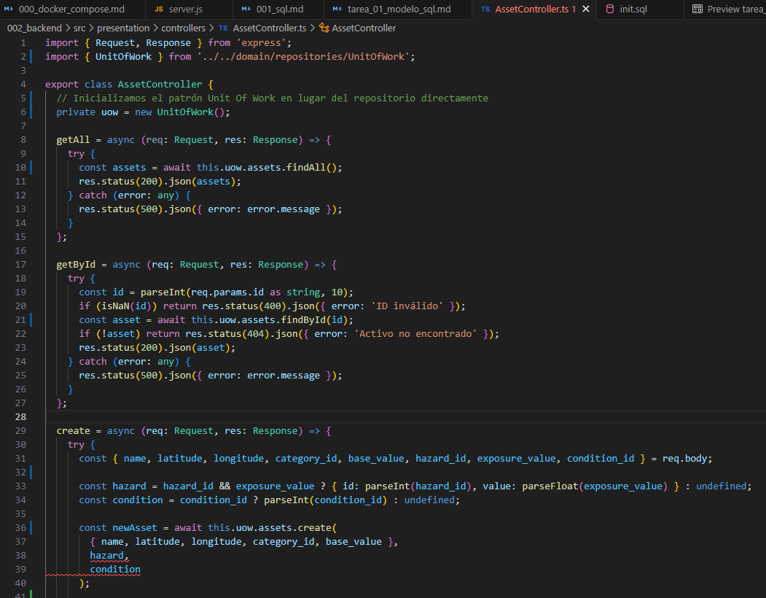Close the AssetController.ts tab
The height and width of the screenshot is (598, 766).
tap(586, 9)
